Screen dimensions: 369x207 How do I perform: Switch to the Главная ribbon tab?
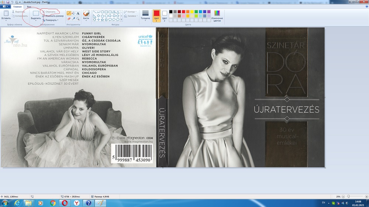17,7
